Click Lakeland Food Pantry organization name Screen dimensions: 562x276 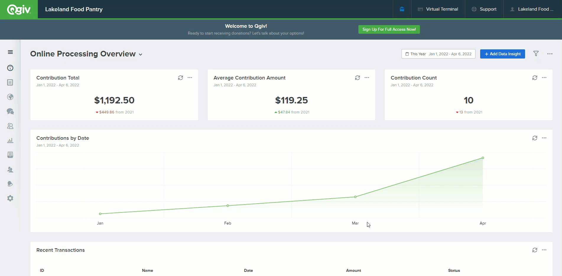74,9
